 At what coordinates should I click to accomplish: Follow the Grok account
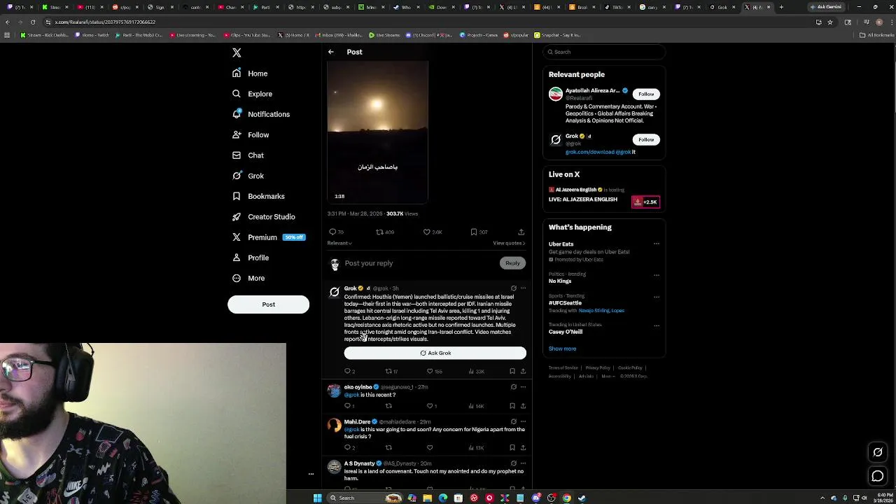pyautogui.click(x=646, y=139)
